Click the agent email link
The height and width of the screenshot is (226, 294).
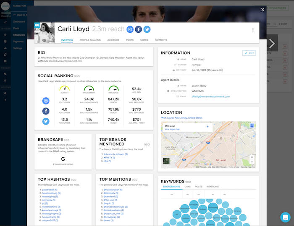click(x=210, y=96)
